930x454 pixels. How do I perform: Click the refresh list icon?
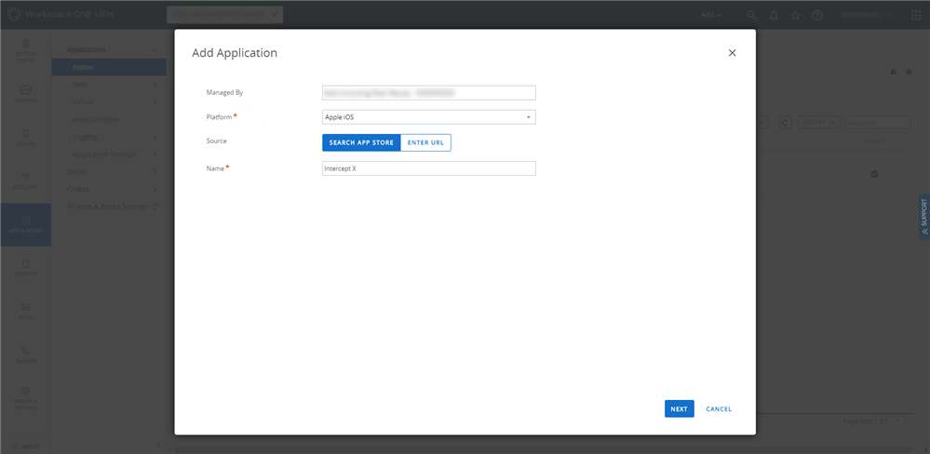786,122
